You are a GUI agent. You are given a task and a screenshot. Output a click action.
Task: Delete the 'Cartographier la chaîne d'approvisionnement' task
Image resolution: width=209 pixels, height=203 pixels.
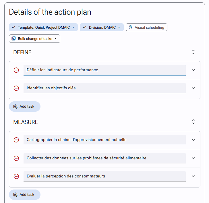coord(16,140)
